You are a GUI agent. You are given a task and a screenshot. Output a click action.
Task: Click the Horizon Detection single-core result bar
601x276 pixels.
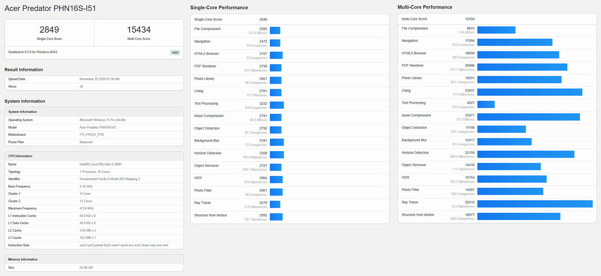(x=277, y=155)
